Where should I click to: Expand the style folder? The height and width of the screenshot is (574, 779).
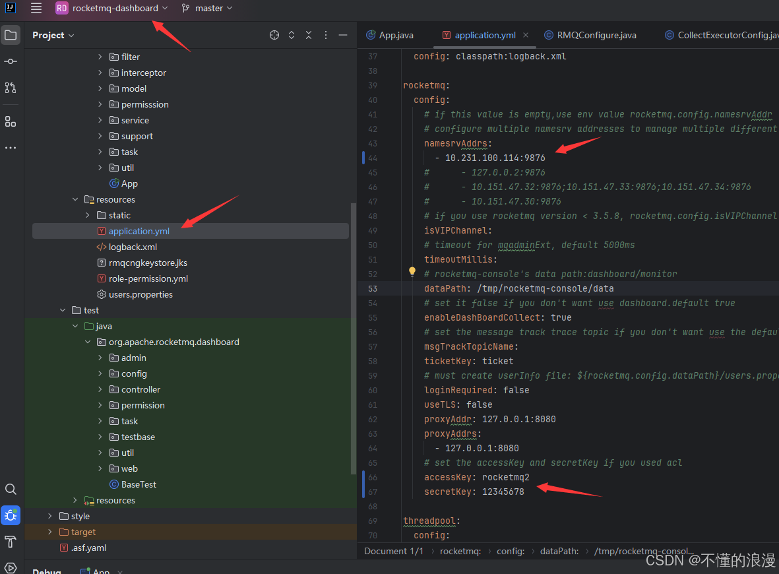pyautogui.click(x=49, y=517)
